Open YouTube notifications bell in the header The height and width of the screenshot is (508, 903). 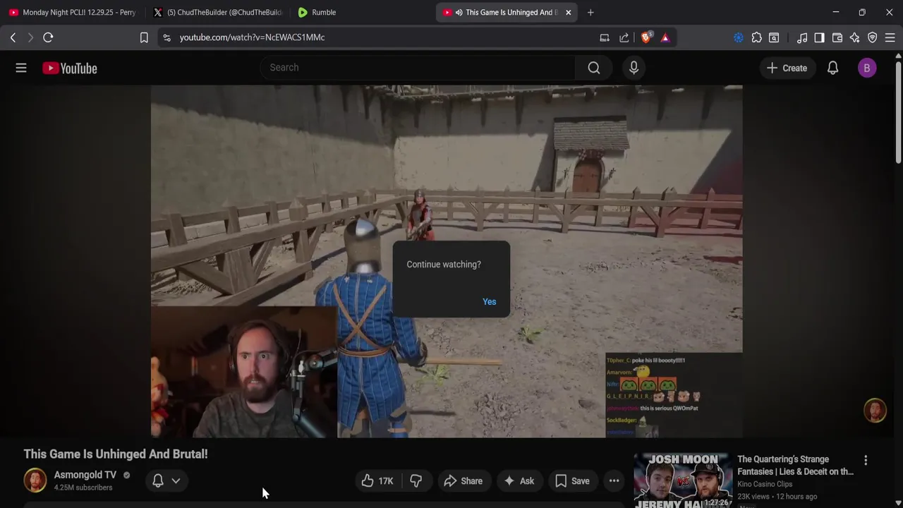832,68
